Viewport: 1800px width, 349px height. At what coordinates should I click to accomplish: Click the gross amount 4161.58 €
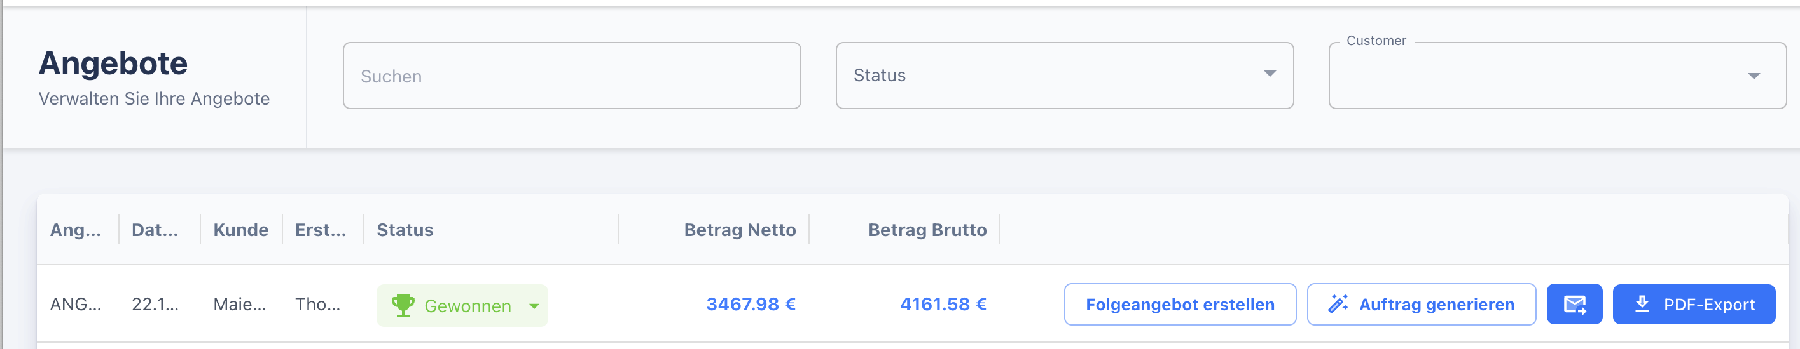pyautogui.click(x=943, y=305)
